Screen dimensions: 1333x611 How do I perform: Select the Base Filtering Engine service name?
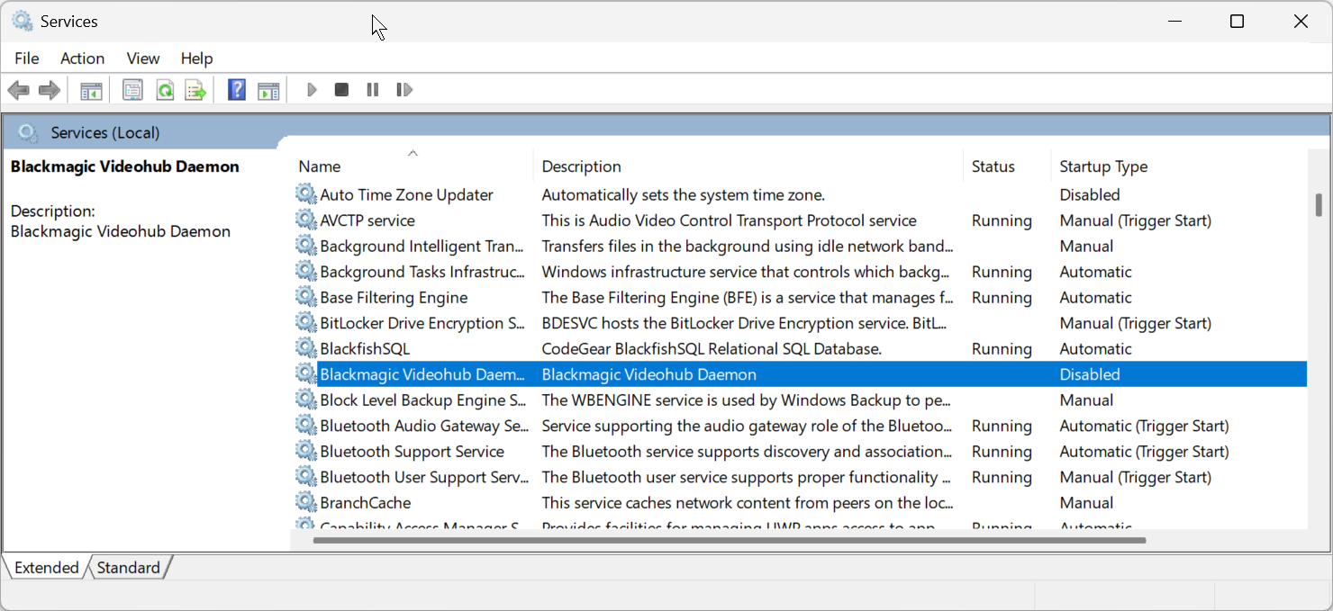[394, 298]
